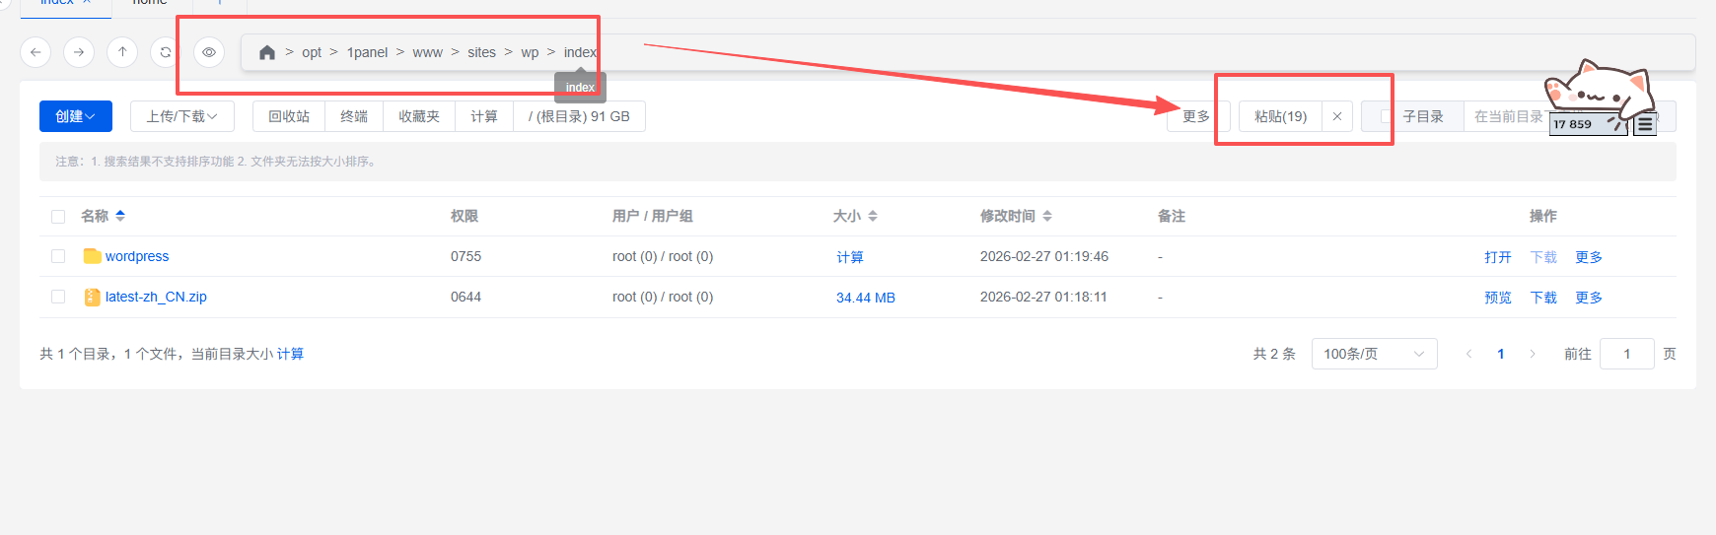This screenshot has height=535, width=1716.
Task: Open the 100条/页 page size selector
Action: point(1373,354)
